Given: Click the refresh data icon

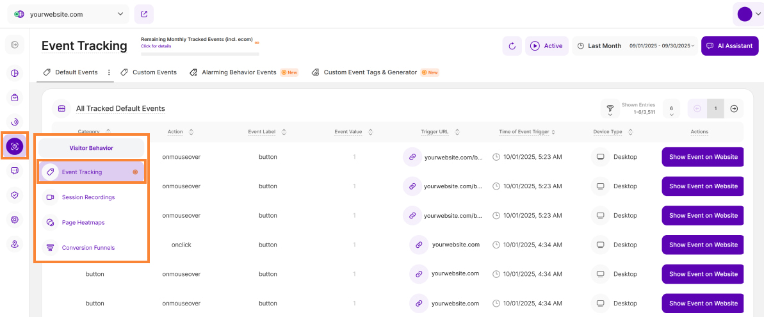Looking at the screenshot, I should (512, 46).
